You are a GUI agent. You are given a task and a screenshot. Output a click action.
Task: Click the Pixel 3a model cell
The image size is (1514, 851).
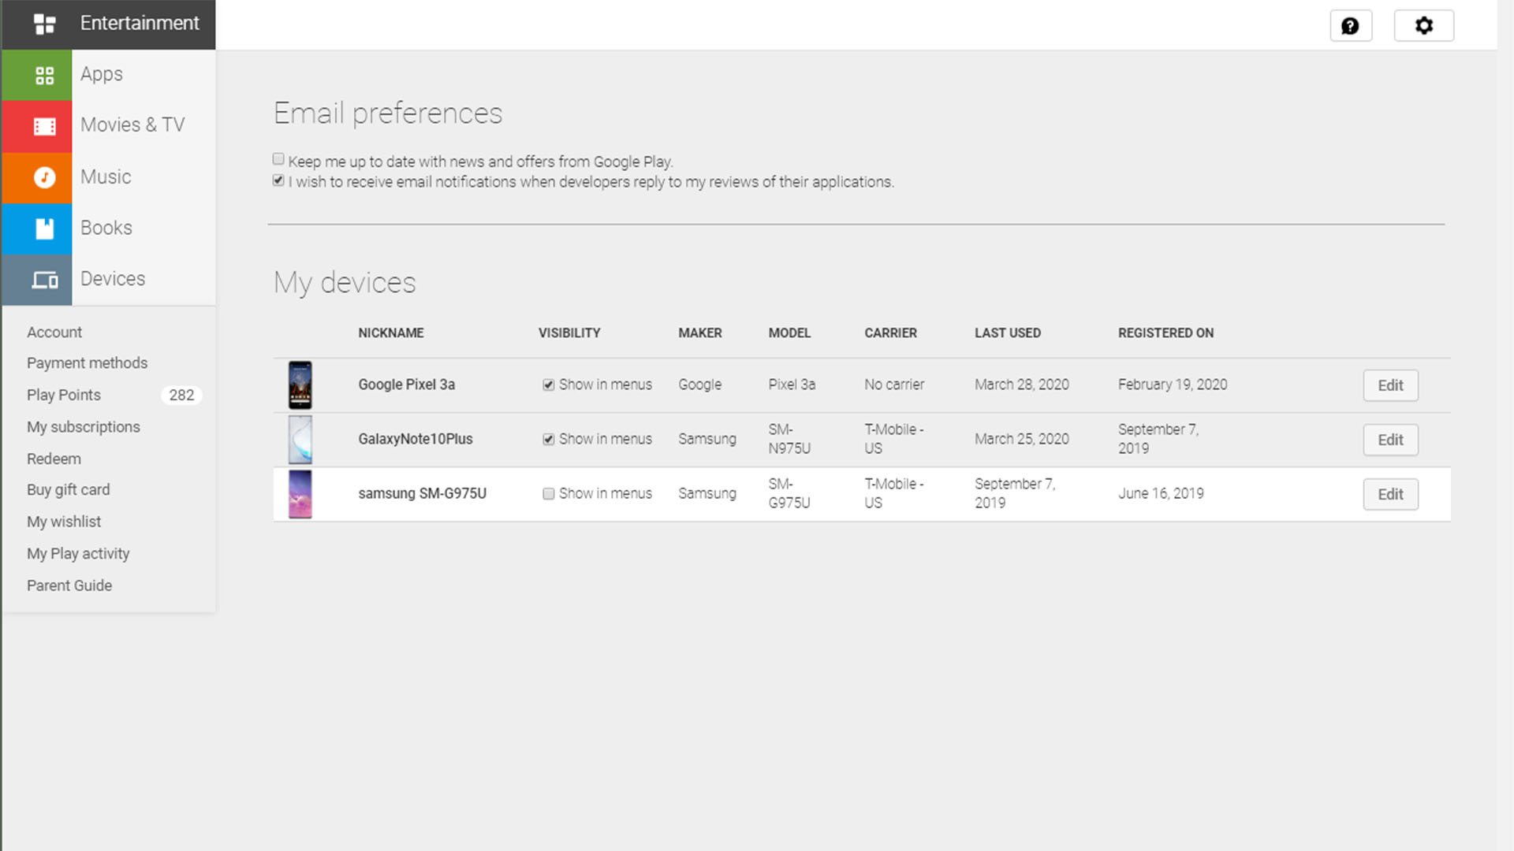[x=792, y=385]
